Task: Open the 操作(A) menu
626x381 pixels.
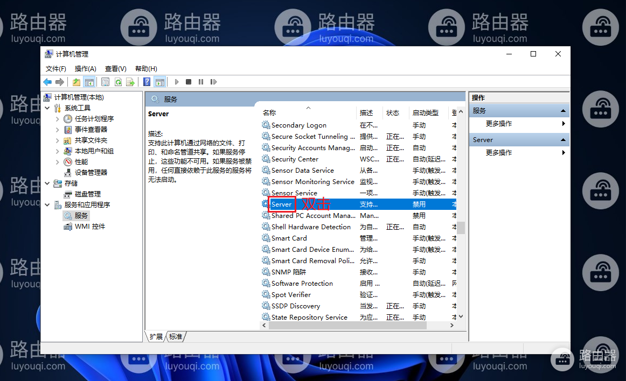Action: (86, 69)
